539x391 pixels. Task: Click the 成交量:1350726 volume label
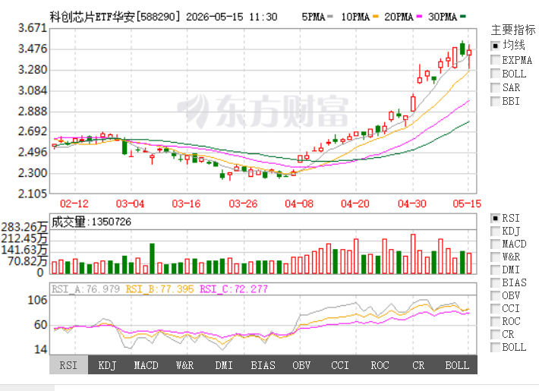click(91, 222)
